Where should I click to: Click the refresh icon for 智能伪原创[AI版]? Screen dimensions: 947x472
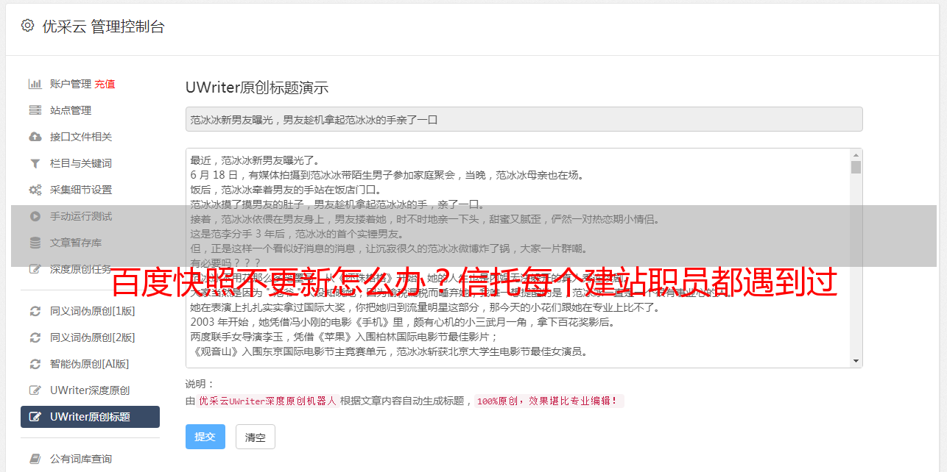(35, 364)
